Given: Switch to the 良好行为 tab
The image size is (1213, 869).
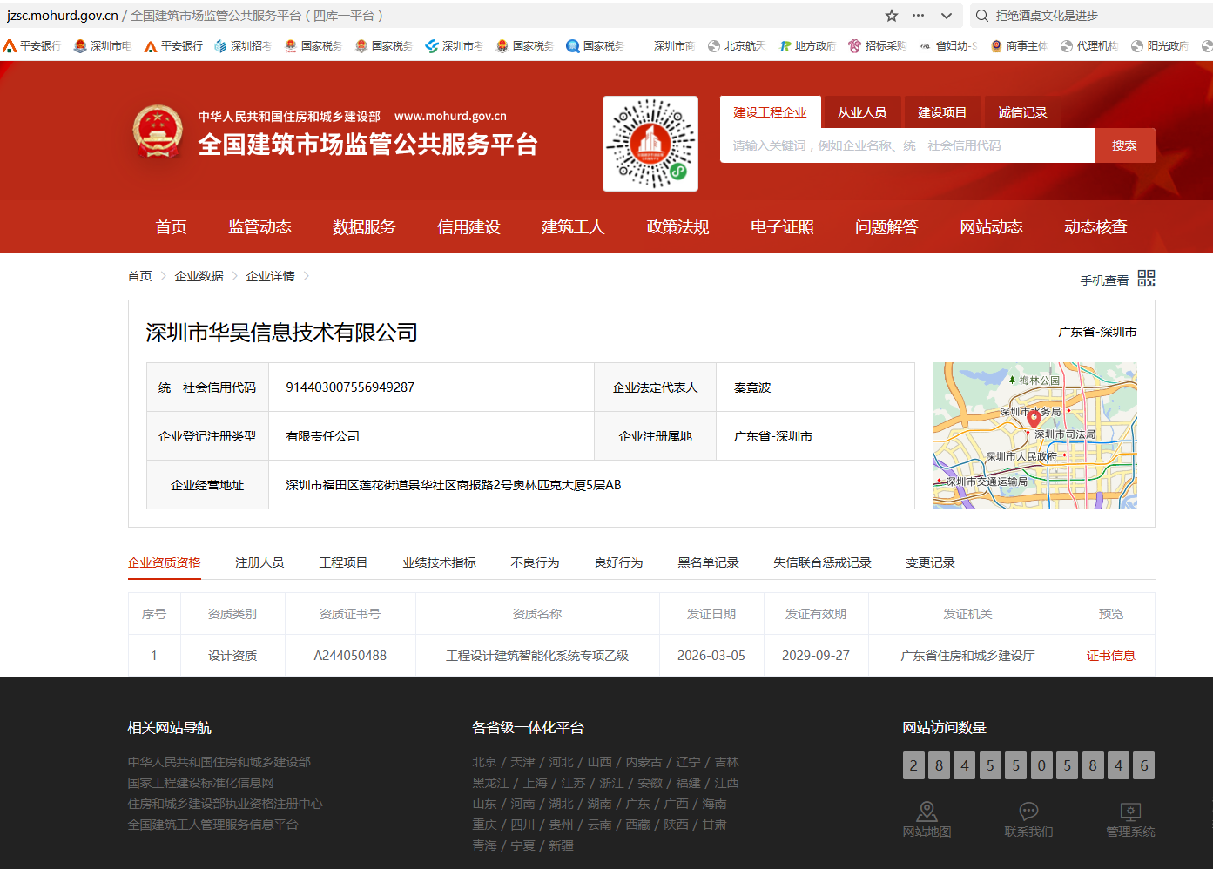Looking at the screenshot, I should [618, 562].
